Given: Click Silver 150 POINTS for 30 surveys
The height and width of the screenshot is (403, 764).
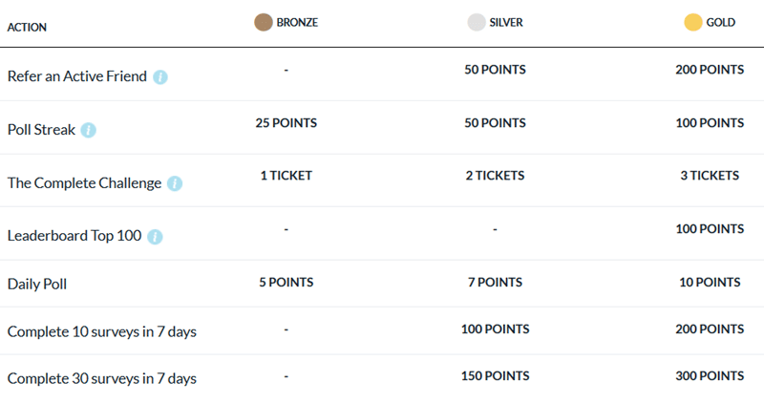Looking at the screenshot, I should 496,375.
